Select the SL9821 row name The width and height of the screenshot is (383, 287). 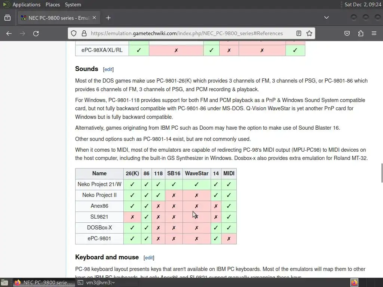click(99, 217)
